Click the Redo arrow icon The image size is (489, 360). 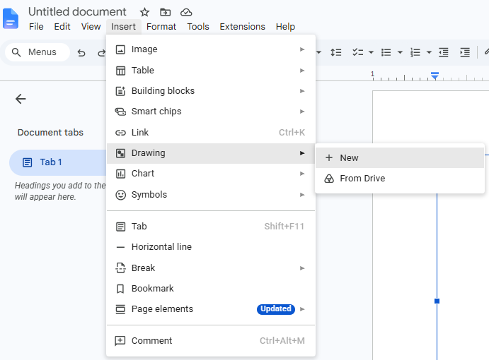pyautogui.click(x=101, y=52)
